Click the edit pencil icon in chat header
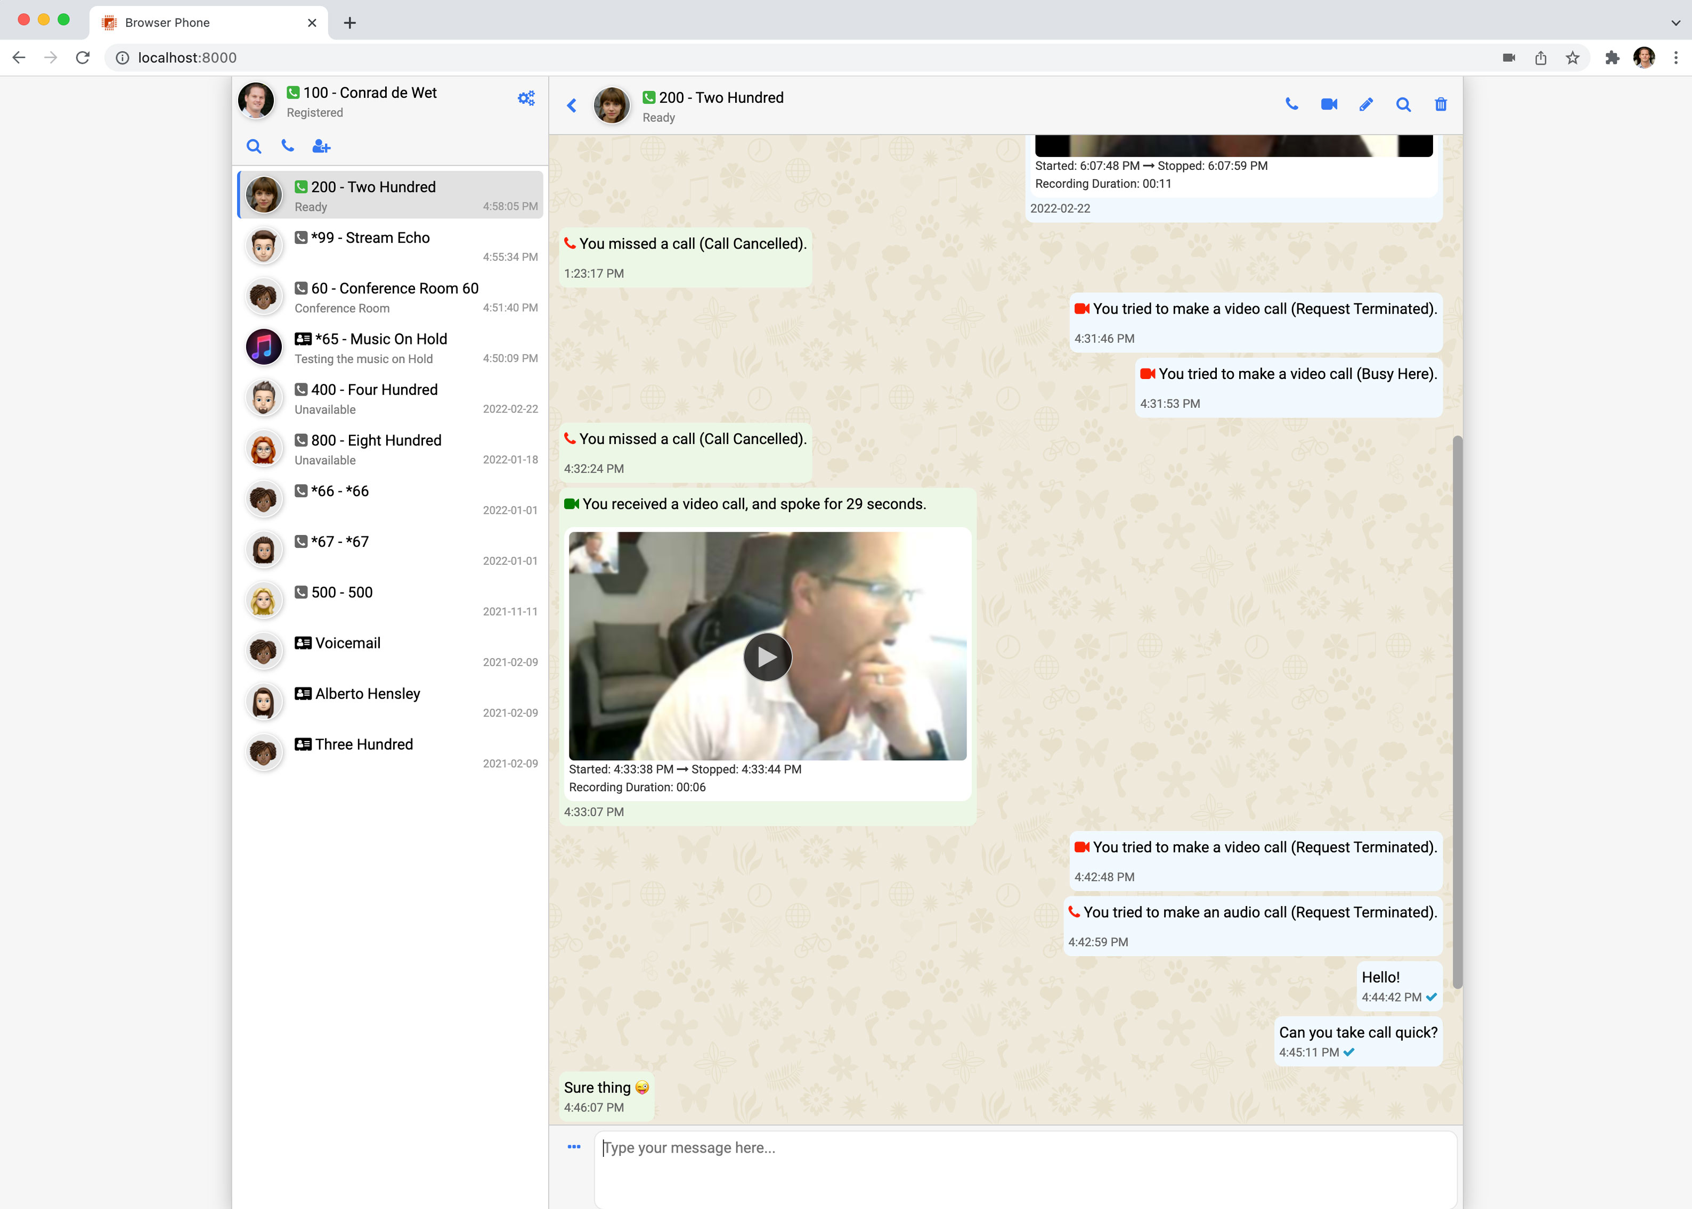The width and height of the screenshot is (1692, 1209). [1365, 104]
